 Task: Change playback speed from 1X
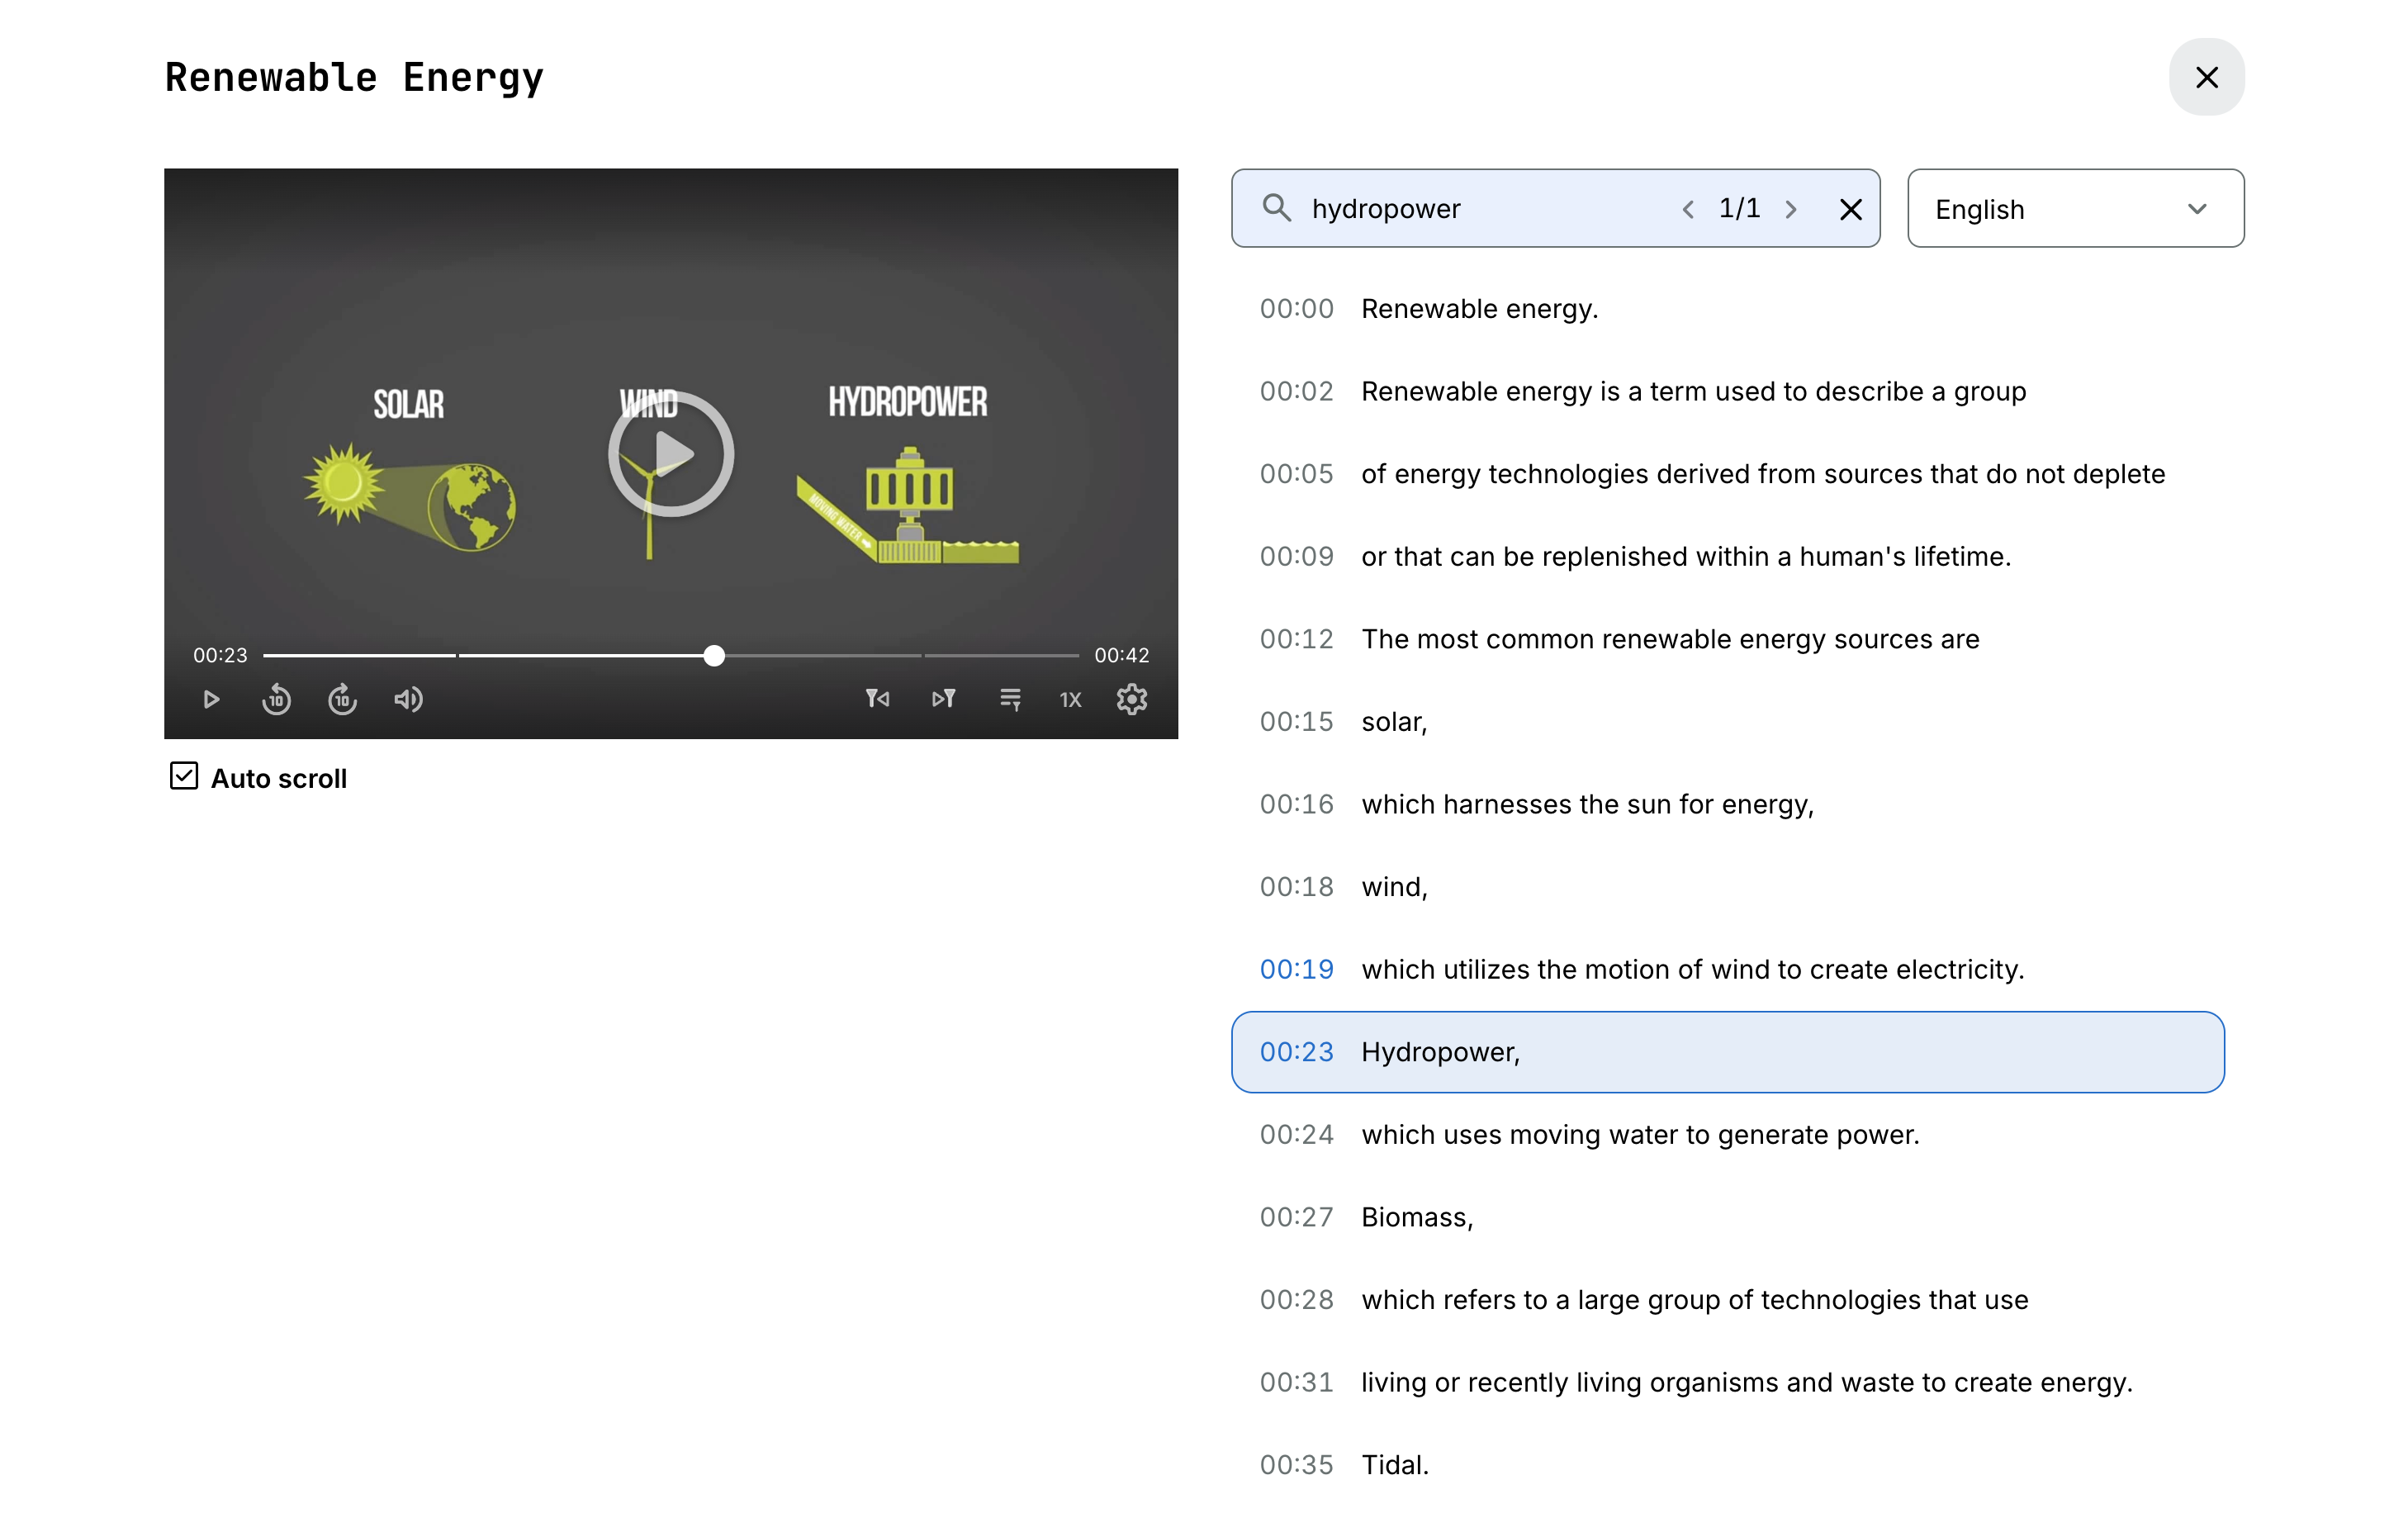1069,699
